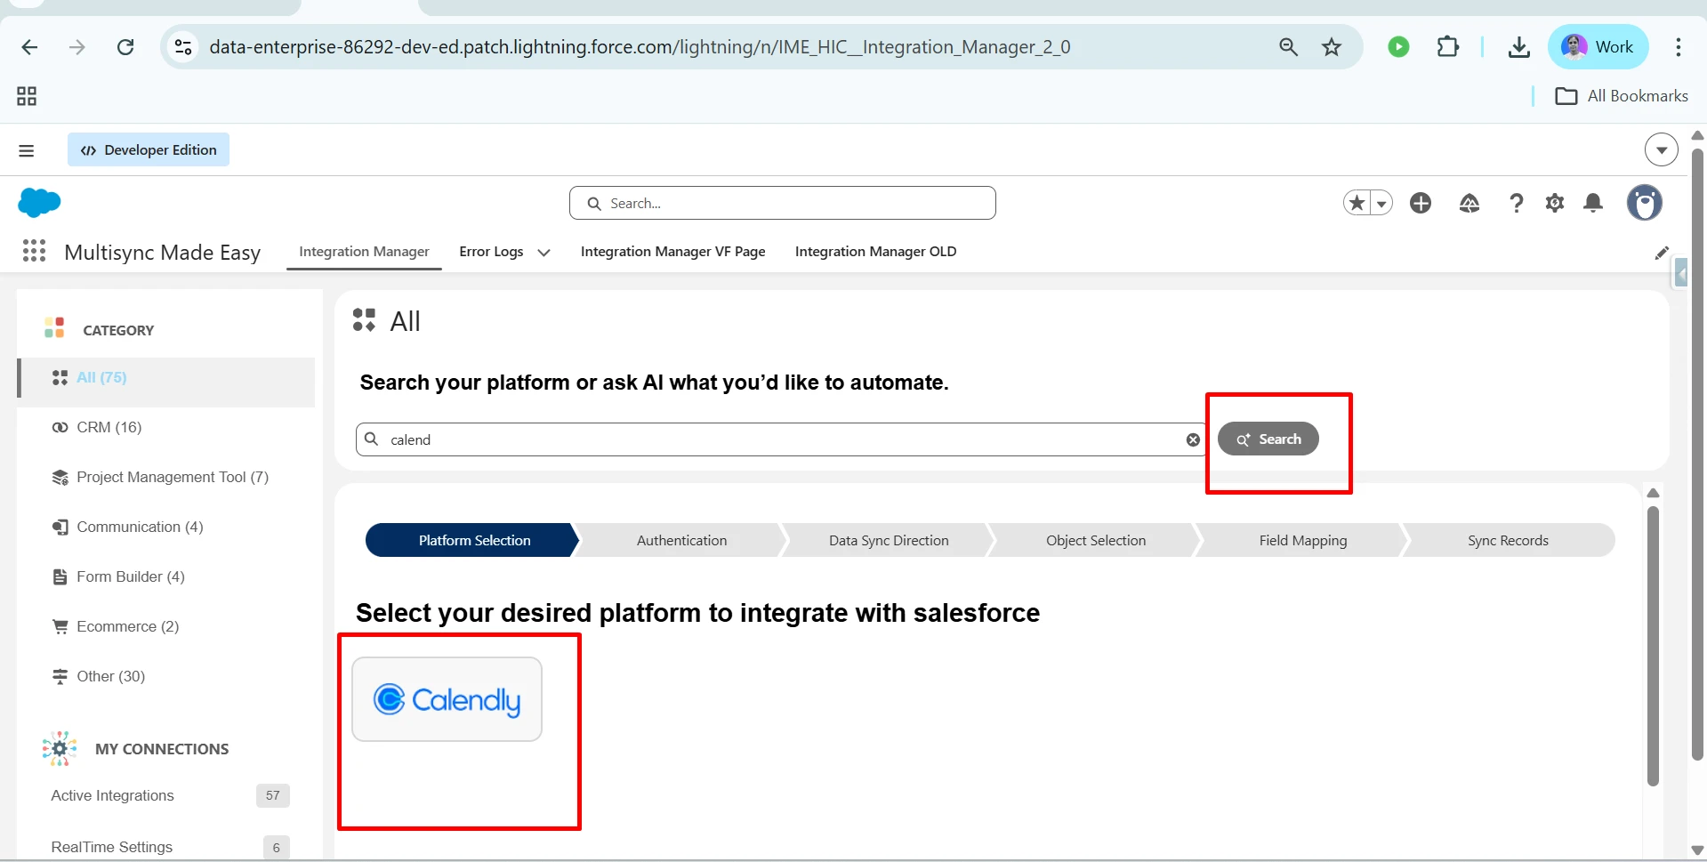
Task: Select Authentication step
Action: click(x=681, y=540)
